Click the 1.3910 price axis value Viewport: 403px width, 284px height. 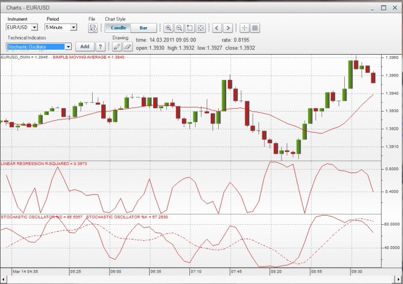coord(392,147)
